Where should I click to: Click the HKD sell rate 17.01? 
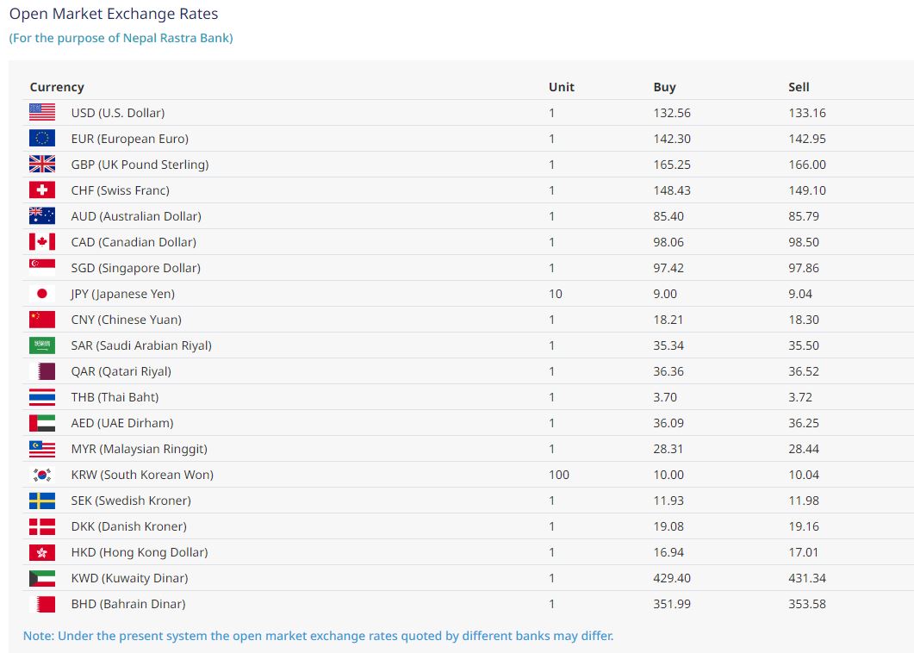click(x=803, y=552)
